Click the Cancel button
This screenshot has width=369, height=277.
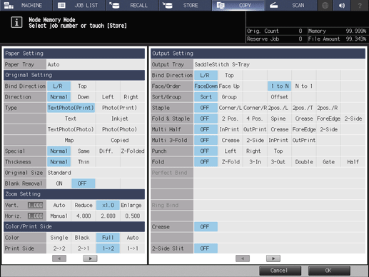(280, 271)
